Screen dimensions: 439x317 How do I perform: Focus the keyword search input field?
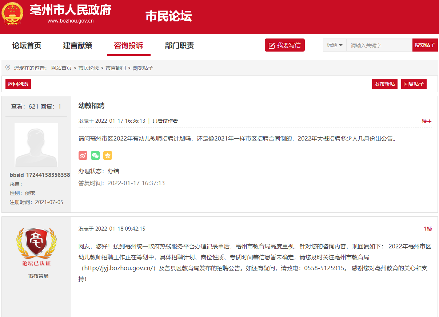click(379, 45)
